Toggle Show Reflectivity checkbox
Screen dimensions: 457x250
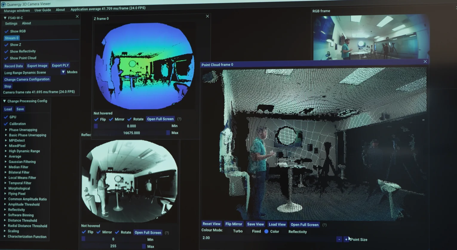(x=6, y=51)
